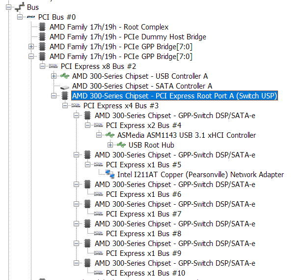Select 'AMD Family 17h/19h - PCIe Dummy Host Bridge' text
This screenshot has height=280, width=304.
tap(128, 37)
